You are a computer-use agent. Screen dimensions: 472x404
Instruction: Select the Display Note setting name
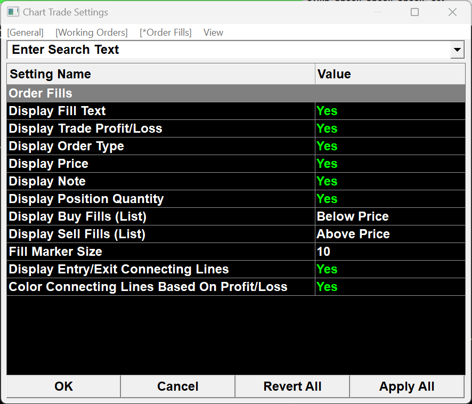pyautogui.click(x=161, y=181)
